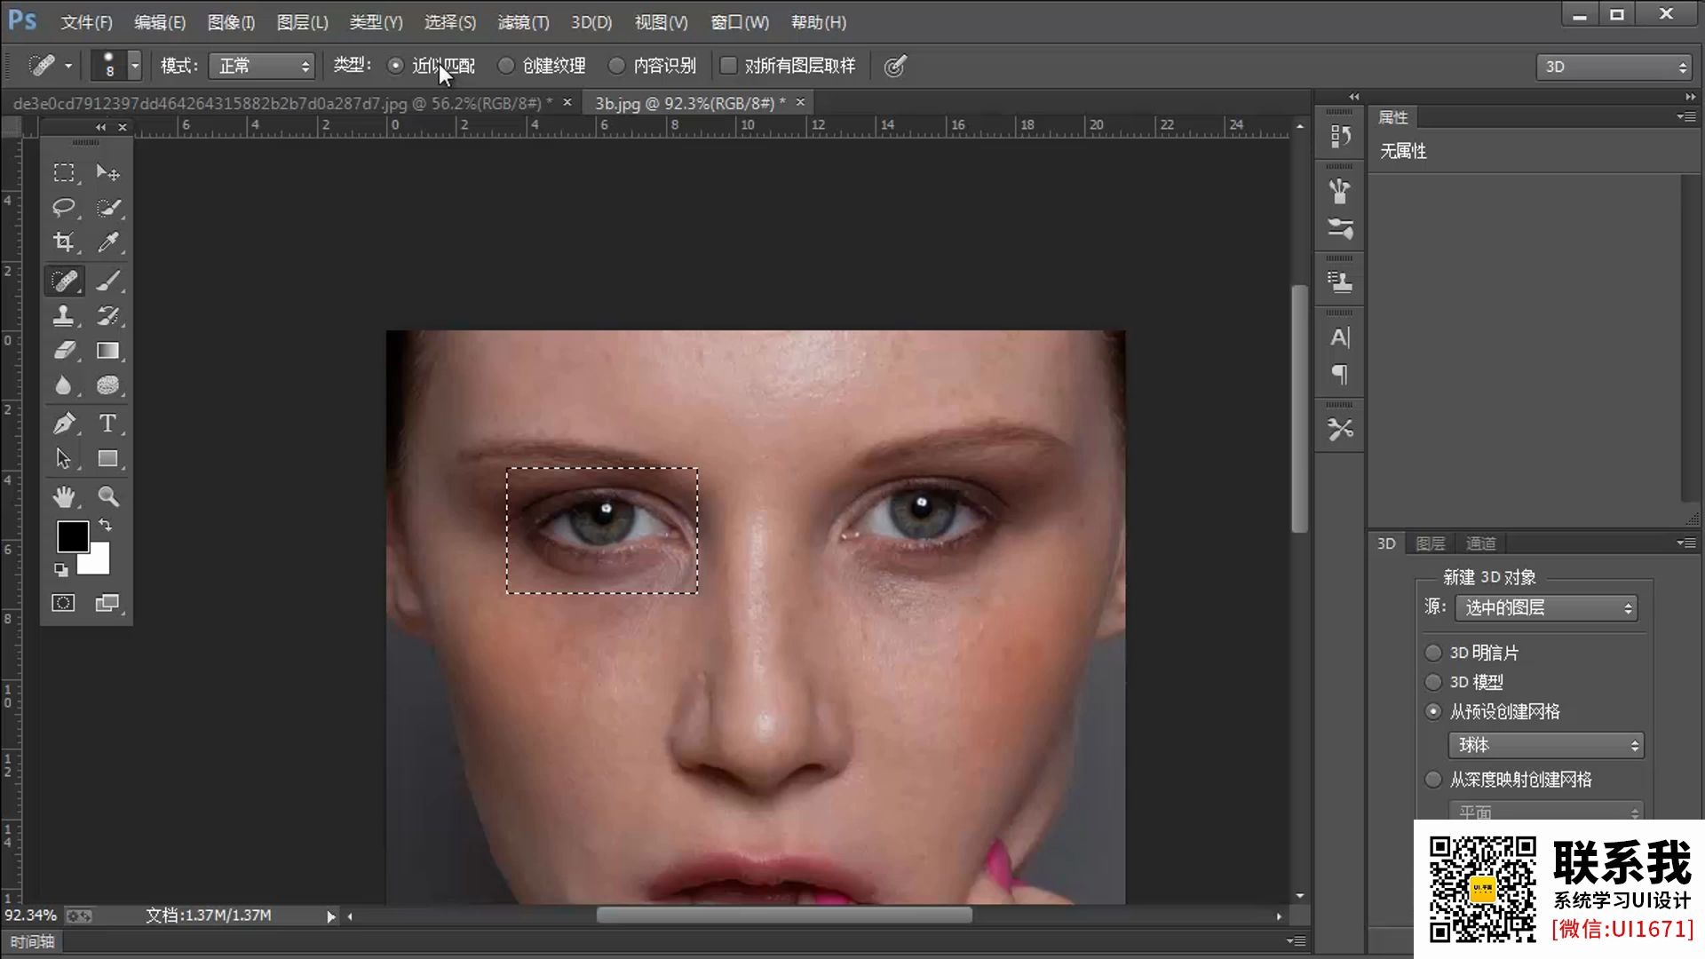Click the black foreground color swatch
Image resolution: width=1705 pixels, height=959 pixels.
[x=72, y=535]
